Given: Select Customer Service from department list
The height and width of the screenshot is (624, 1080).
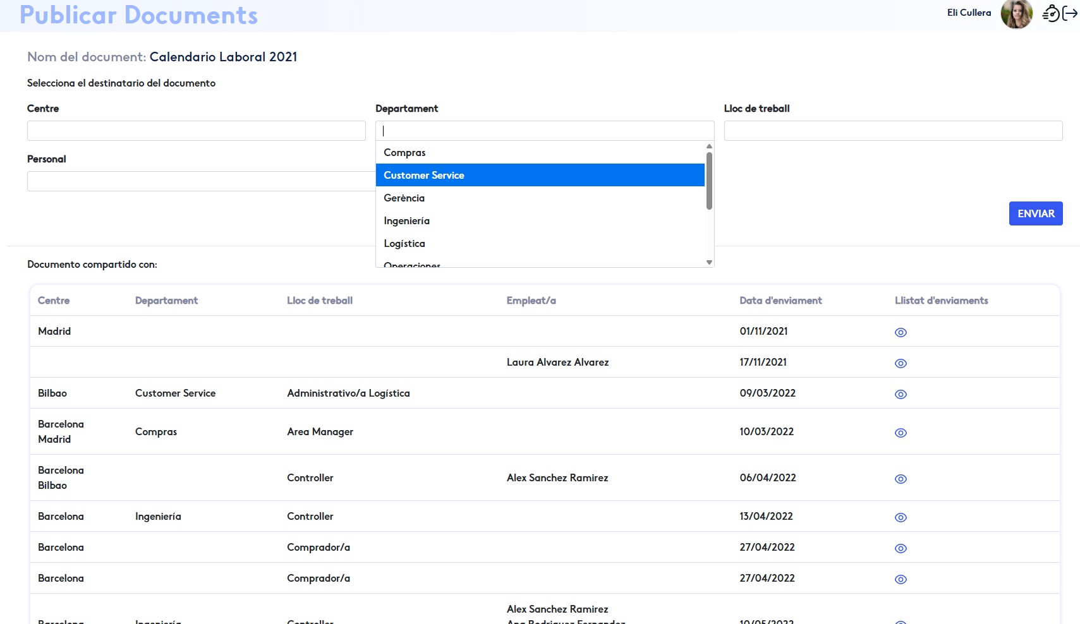Looking at the screenshot, I should [x=423, y=175].
